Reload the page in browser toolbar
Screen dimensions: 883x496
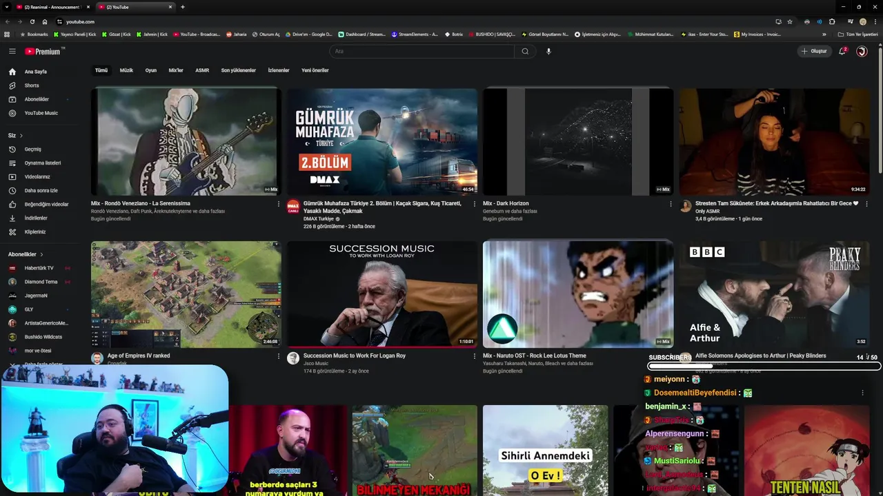[32, 21]
